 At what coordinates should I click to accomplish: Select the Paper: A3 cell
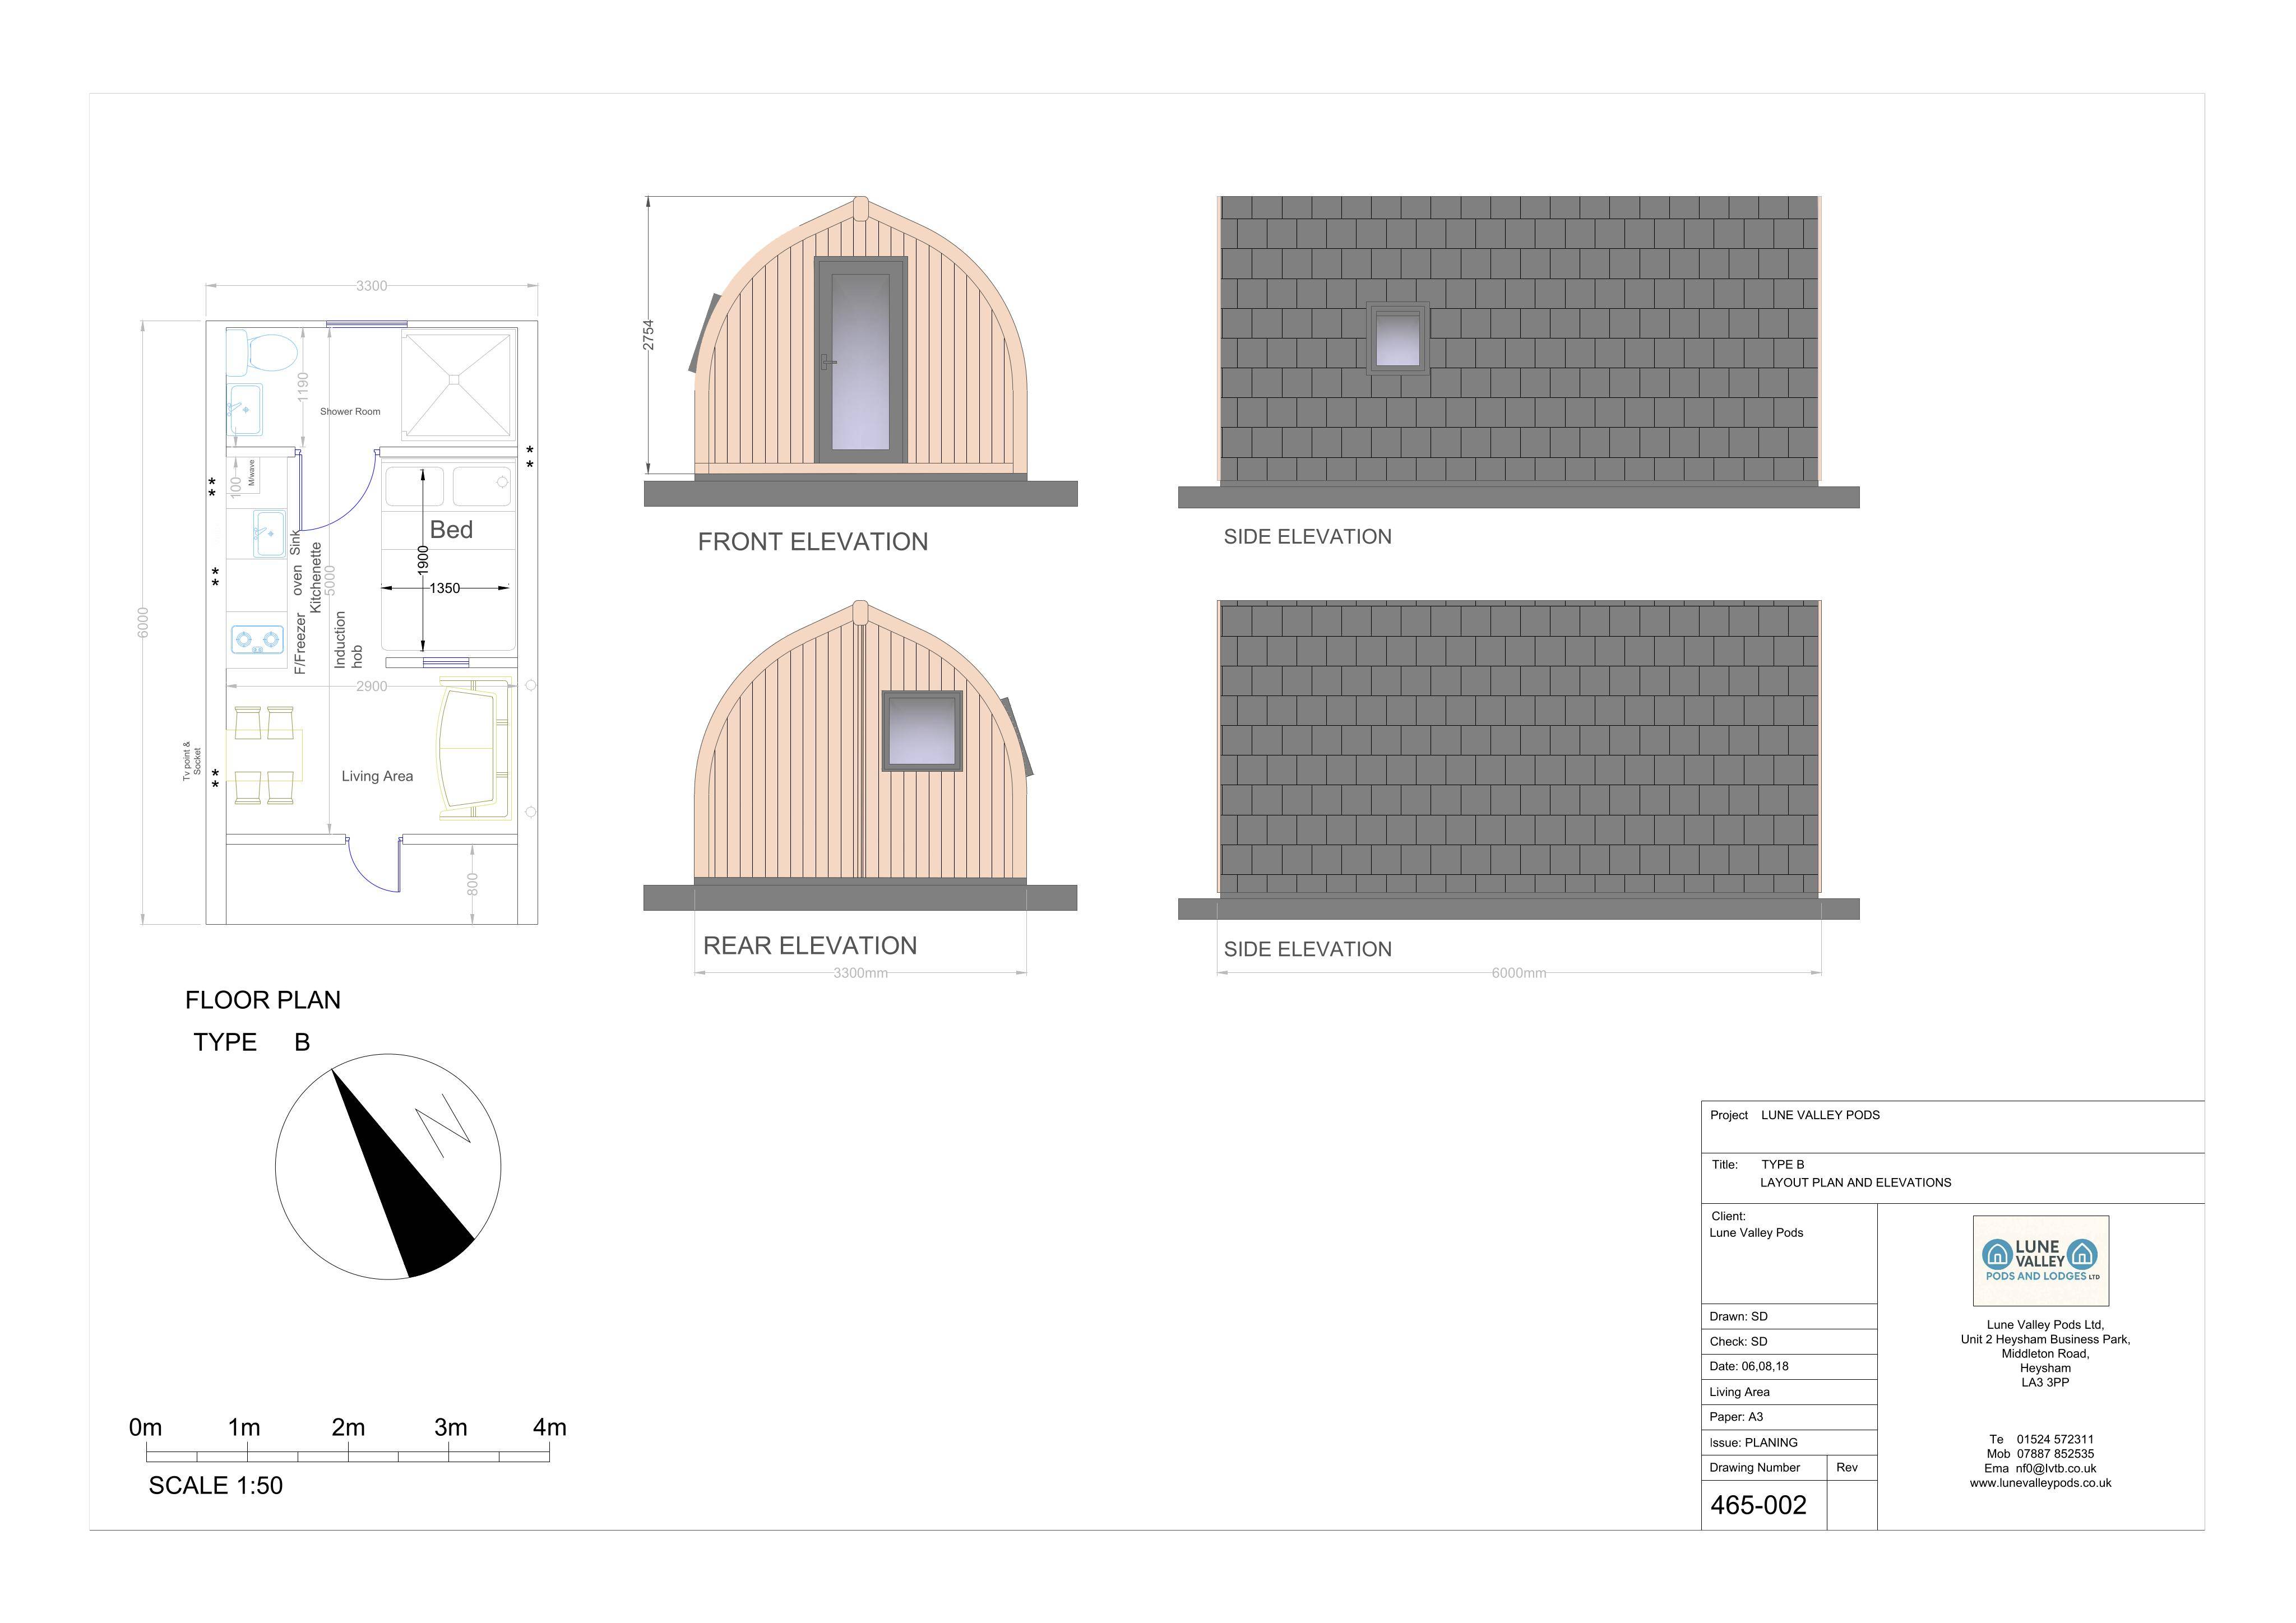point(1789,1417)
